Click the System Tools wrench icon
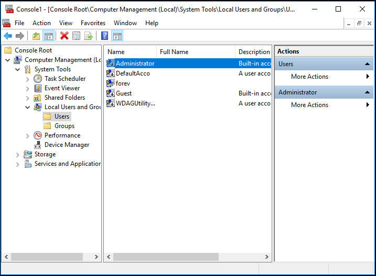 tap(28, 69)
